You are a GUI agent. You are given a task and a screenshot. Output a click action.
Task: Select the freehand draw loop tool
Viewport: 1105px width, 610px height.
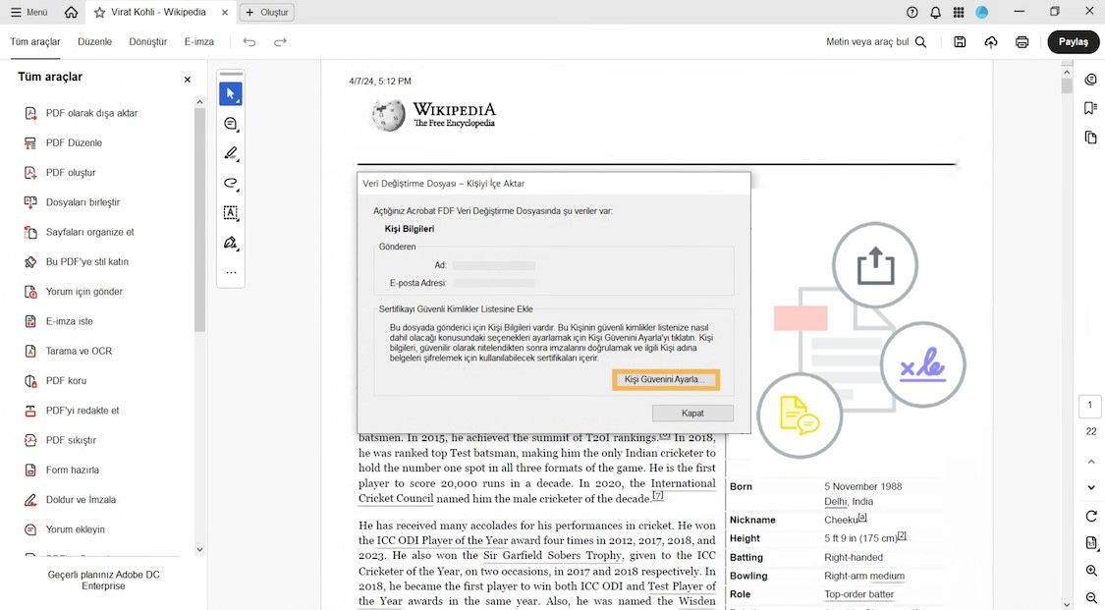pos(231,183)
